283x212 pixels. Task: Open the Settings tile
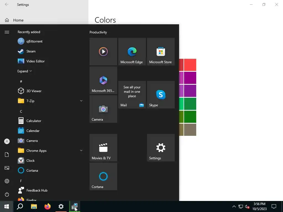coord(161,148)
